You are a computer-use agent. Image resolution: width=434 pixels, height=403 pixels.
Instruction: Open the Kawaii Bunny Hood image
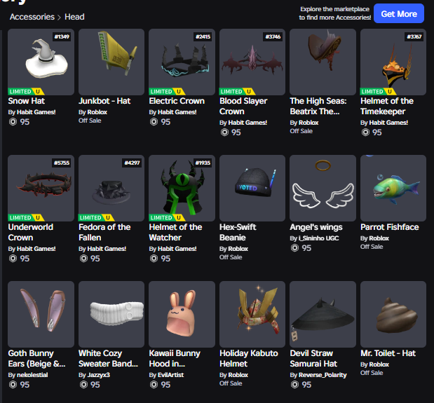(x=182, y=314)
